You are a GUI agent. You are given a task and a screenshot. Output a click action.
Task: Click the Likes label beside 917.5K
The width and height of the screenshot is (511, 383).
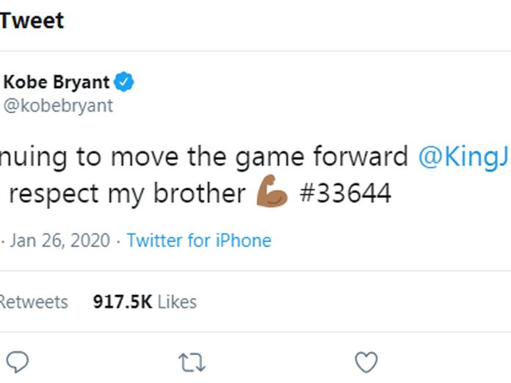click(x=178, y=302)
